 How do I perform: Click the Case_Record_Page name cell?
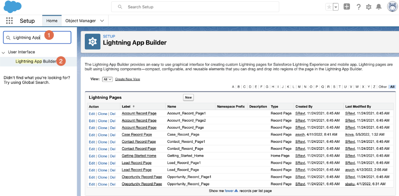tap(183, 135)
